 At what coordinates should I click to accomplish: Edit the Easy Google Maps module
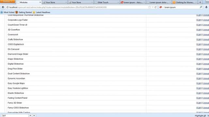199,84
